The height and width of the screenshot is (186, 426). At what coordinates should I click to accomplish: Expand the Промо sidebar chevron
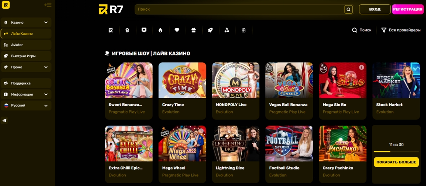pos(46,67)
